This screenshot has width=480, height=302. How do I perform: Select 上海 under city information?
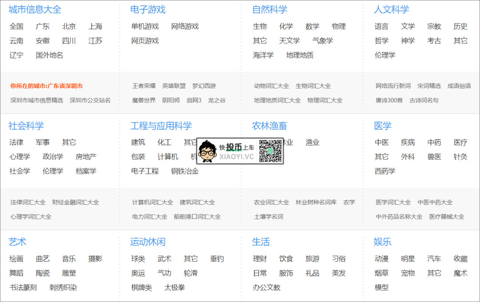(x=95, y=26)
